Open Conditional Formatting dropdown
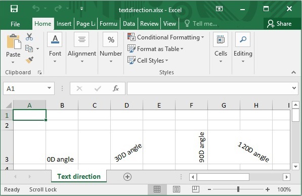Viewport: 302px width, 196px height. 165,37
